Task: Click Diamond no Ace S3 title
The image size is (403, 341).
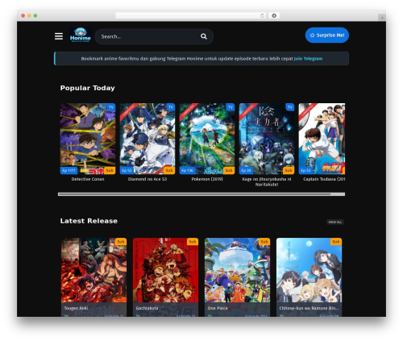Action: (147, 179)
